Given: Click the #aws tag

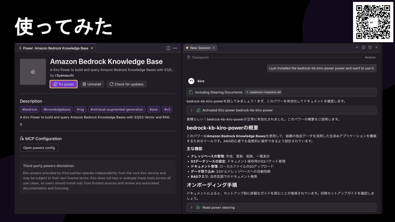Looking at the screenshot, I should 154,109.
